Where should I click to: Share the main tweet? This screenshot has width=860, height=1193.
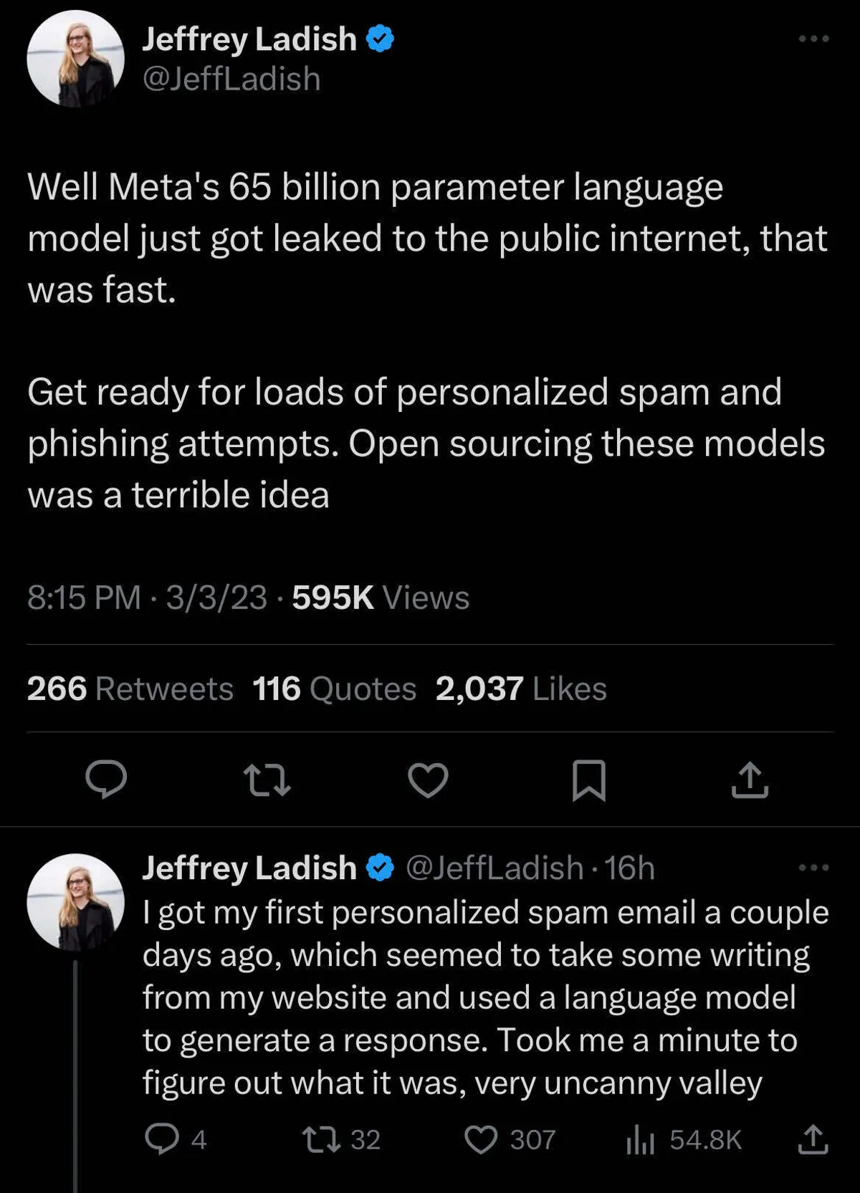point(750,780)
